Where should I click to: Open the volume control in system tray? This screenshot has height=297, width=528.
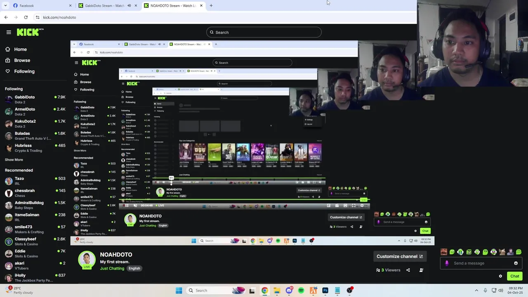coord(501,290)
